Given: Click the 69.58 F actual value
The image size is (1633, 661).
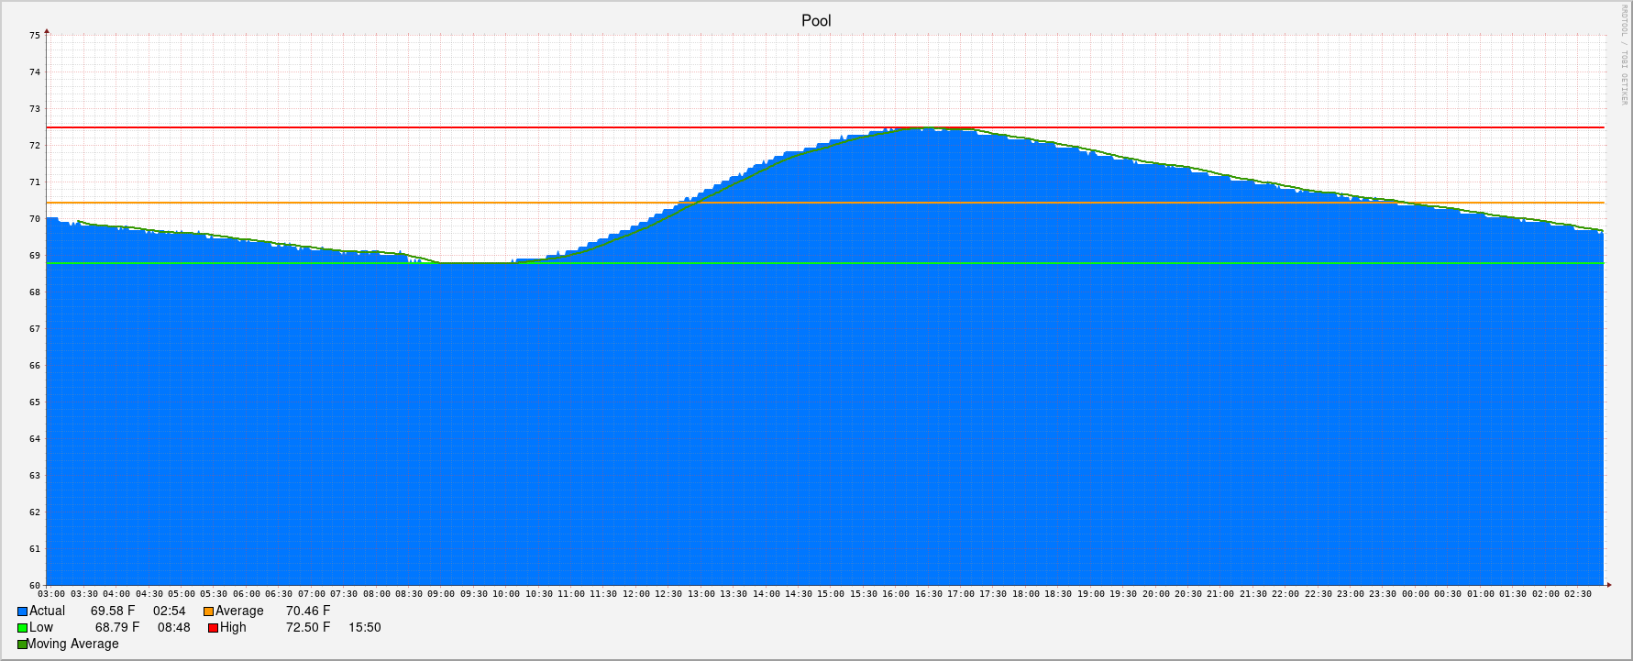Looking at the screenshot, I should 113,611.
